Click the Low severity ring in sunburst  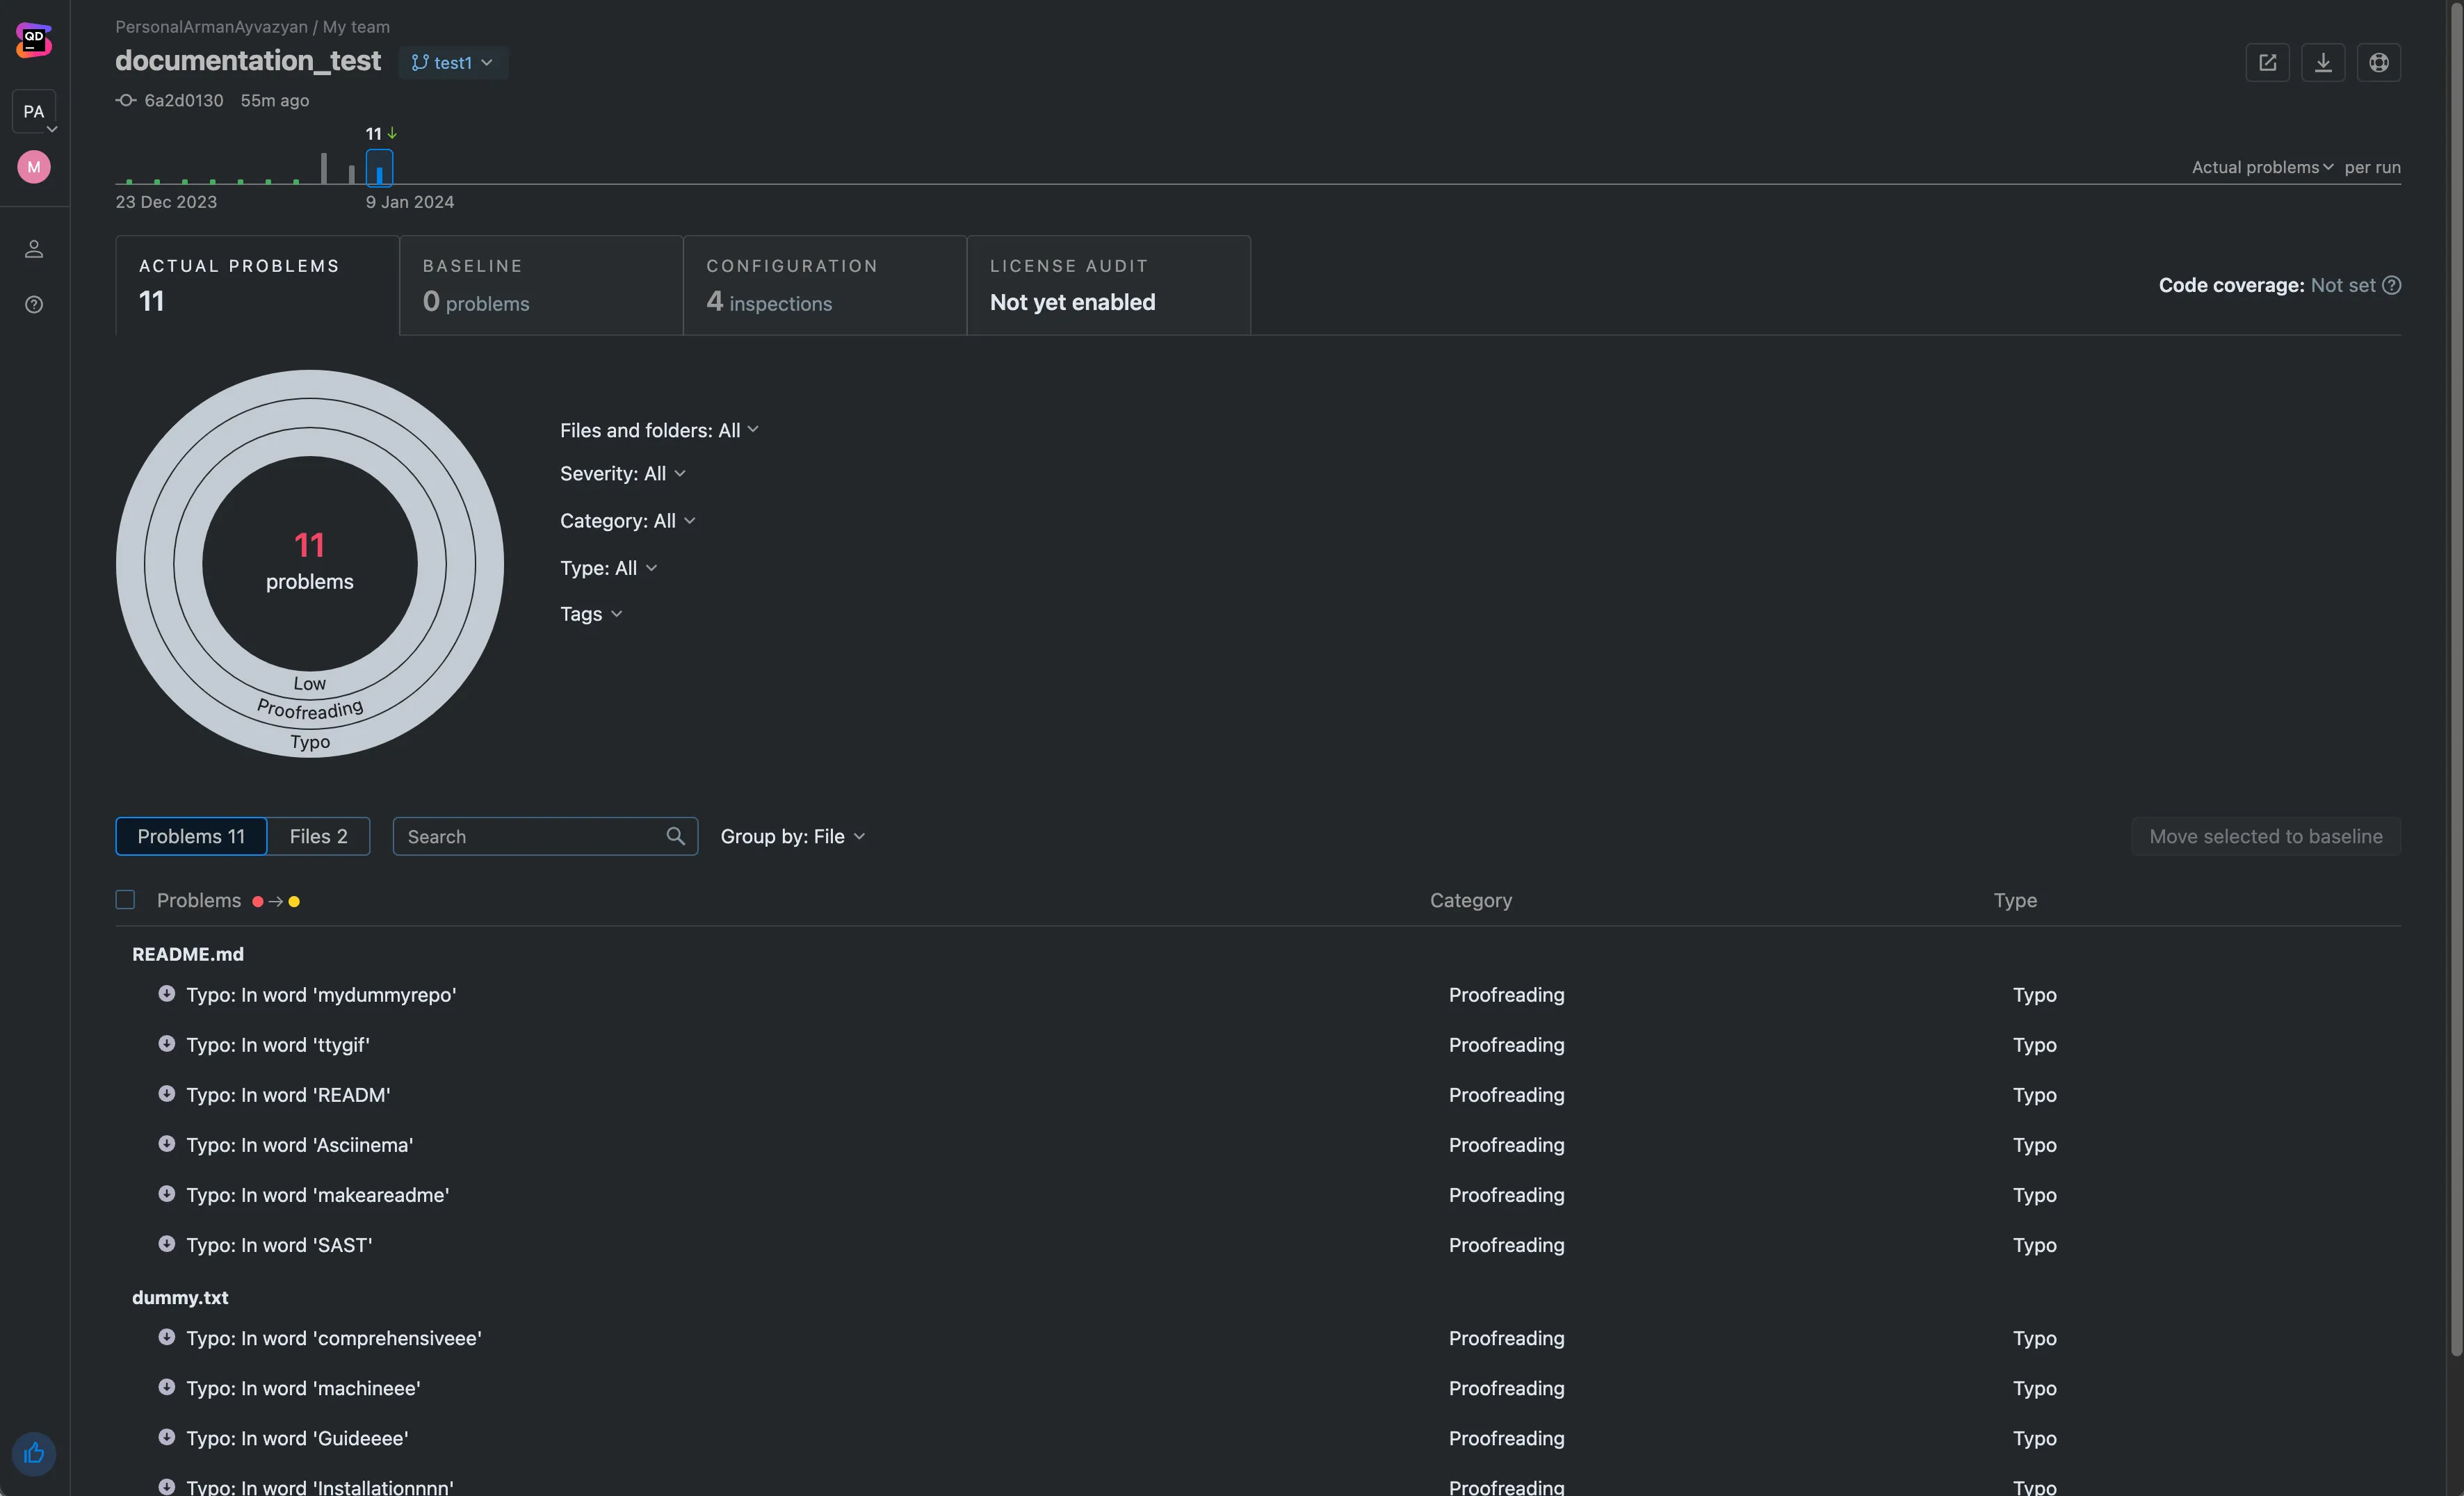[310, 683]
